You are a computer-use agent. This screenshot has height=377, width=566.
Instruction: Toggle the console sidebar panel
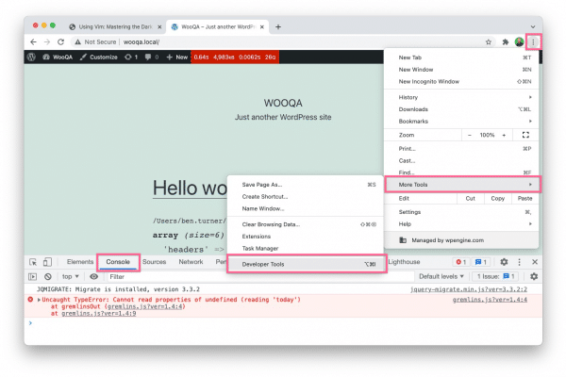(33, 276)
